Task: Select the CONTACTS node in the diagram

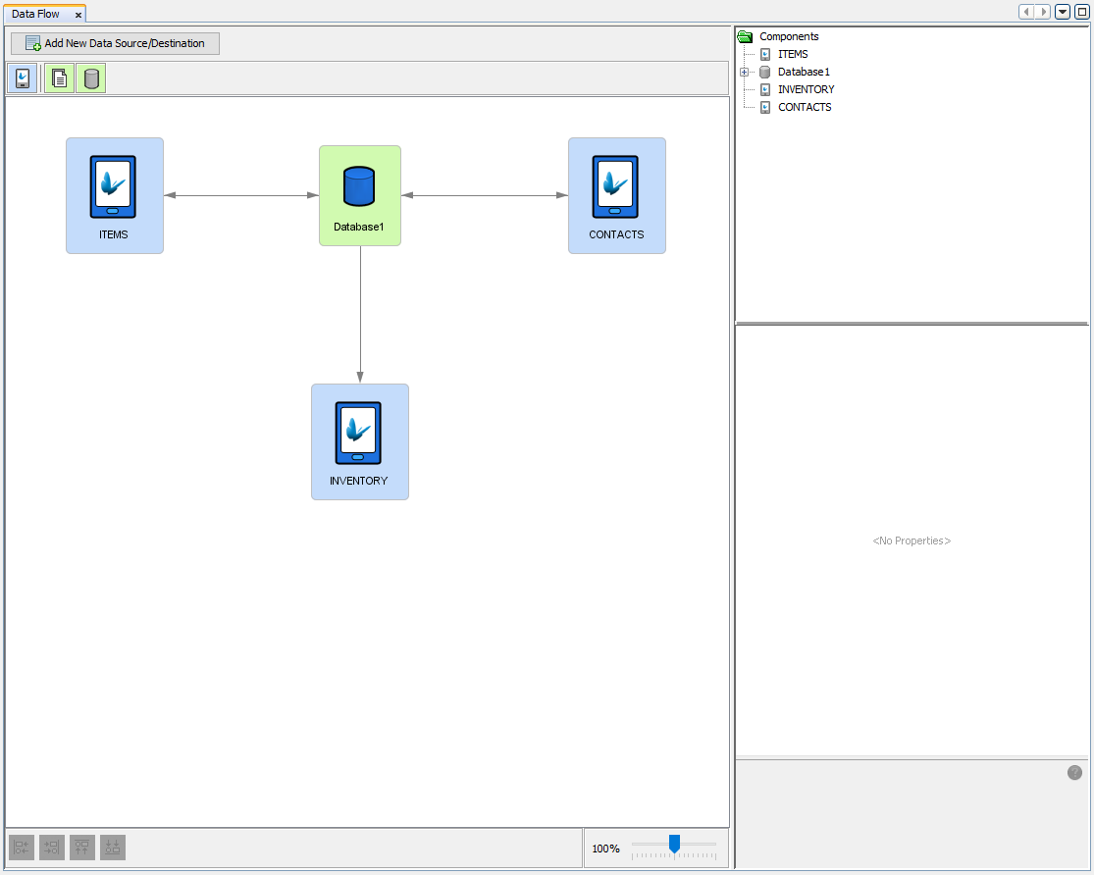Action: (x=616, y=195)
